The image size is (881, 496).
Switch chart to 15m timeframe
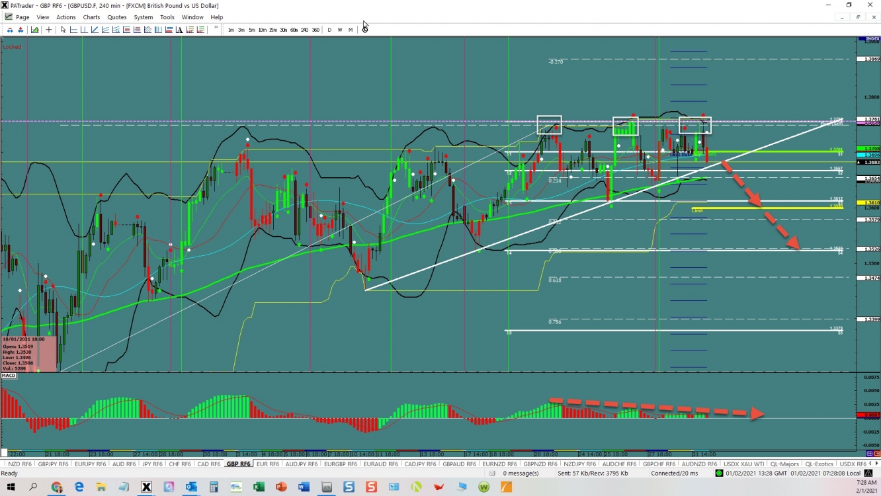[x=273, y=30]
